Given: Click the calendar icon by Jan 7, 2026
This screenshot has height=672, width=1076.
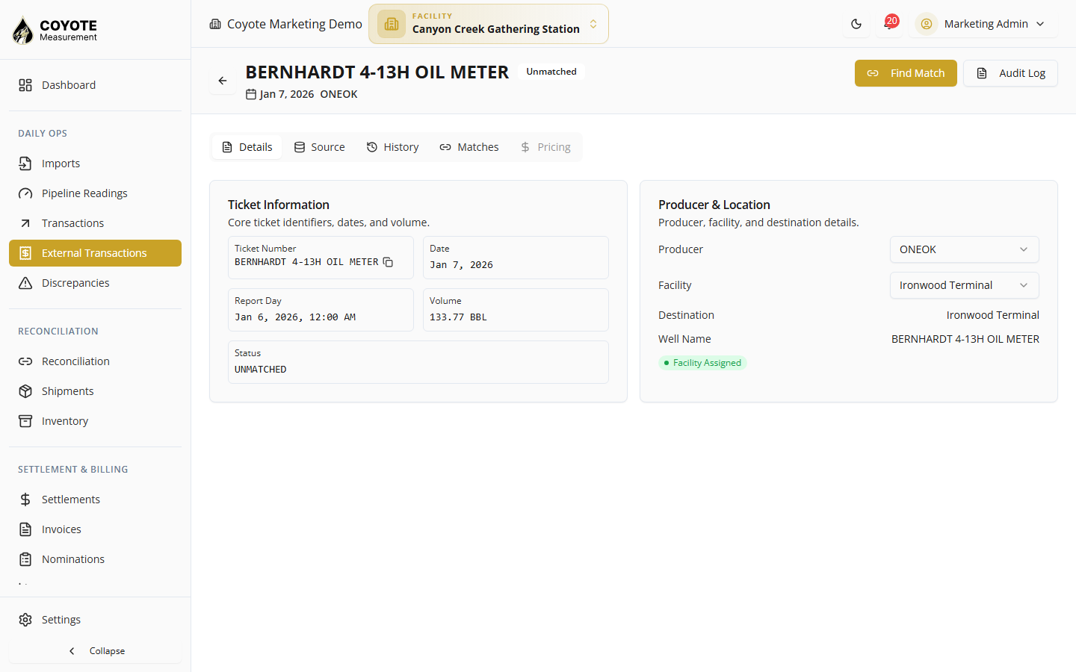Looking at the screenshot, I should (251, 94).
